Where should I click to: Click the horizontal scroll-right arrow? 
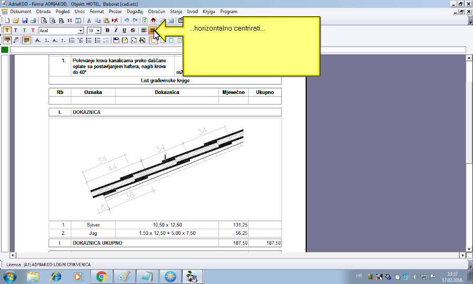click(463, 255)
